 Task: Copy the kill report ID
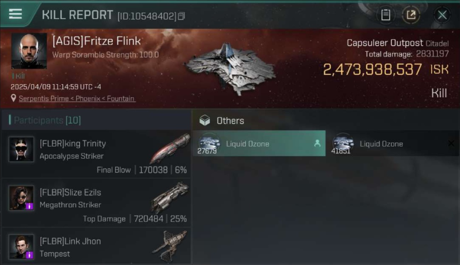(181, 16)
